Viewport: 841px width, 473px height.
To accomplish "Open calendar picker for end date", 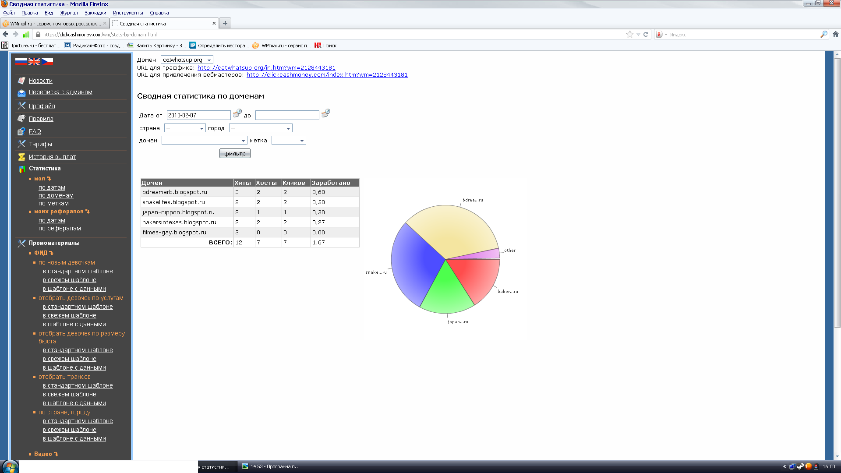I will click(x=326, y=113).
